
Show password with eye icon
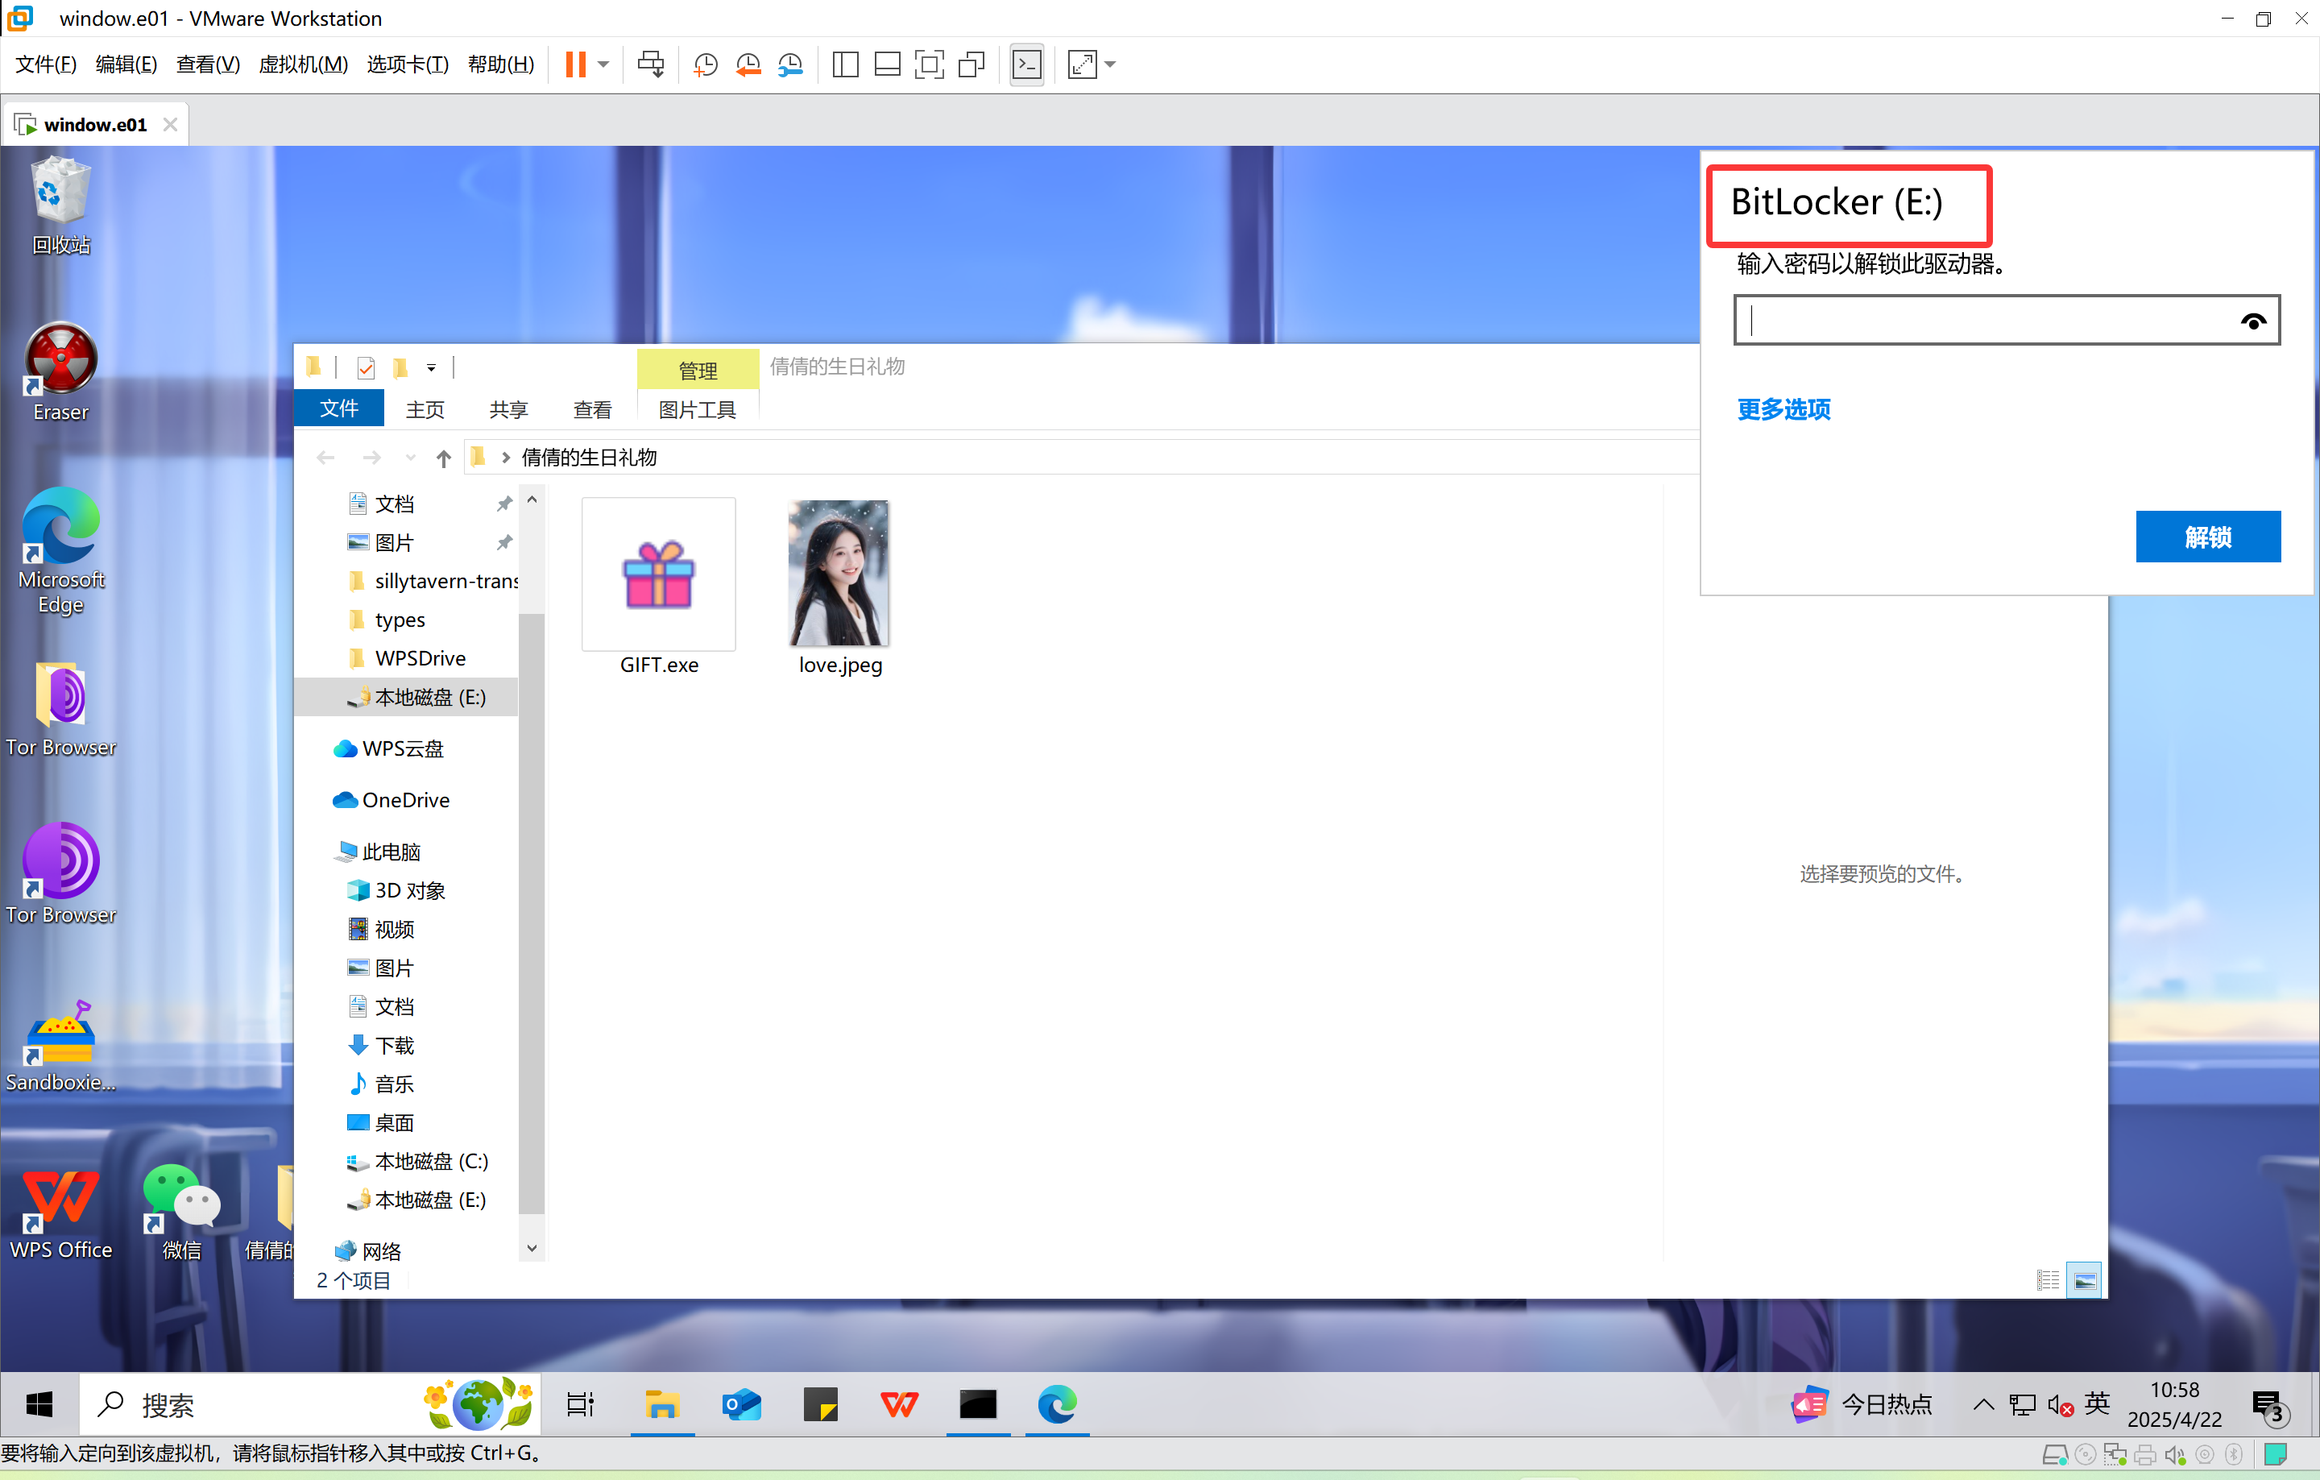click(x=2252, y=321)
